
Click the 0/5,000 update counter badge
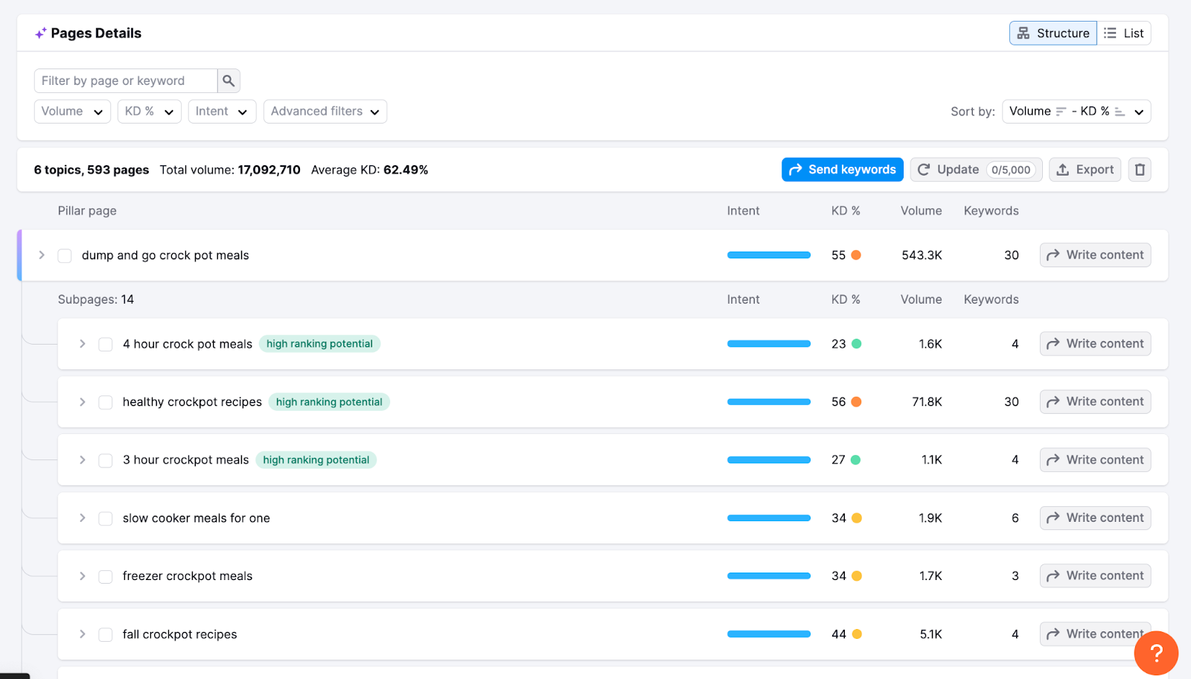(1011, 170)
